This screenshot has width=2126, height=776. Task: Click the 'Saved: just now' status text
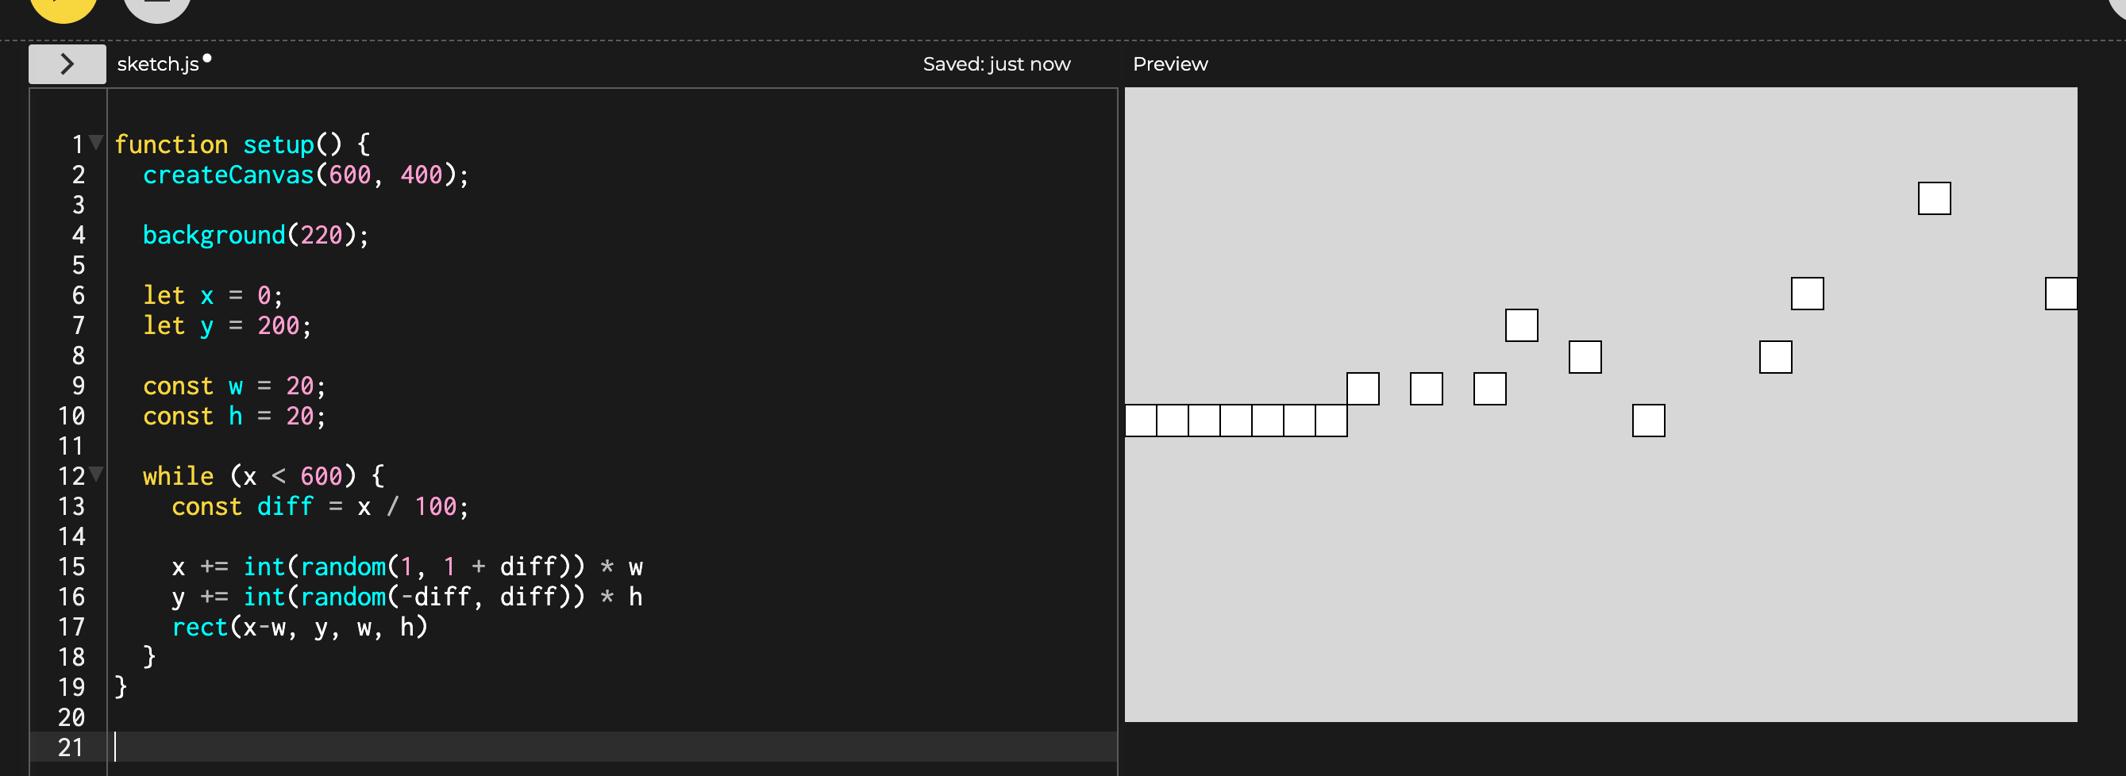996,64
